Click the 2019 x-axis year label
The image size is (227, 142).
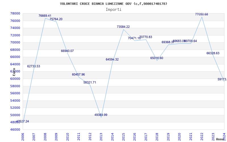click(168, 137)
